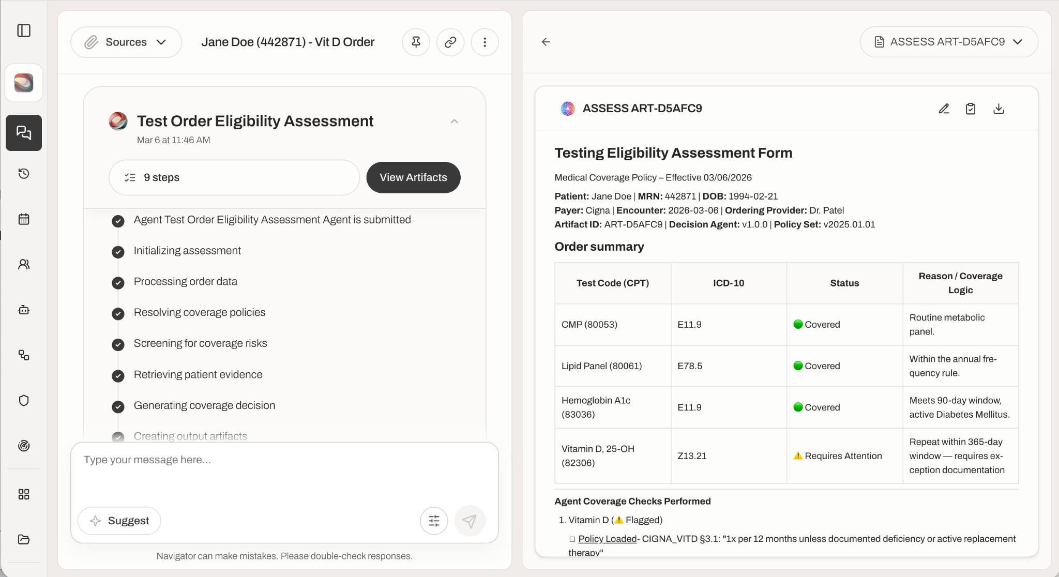This screenshot has height=577, width=1059.
Task: Click the Vitamin D Flagged list item
Action: (x=615, y=520)
